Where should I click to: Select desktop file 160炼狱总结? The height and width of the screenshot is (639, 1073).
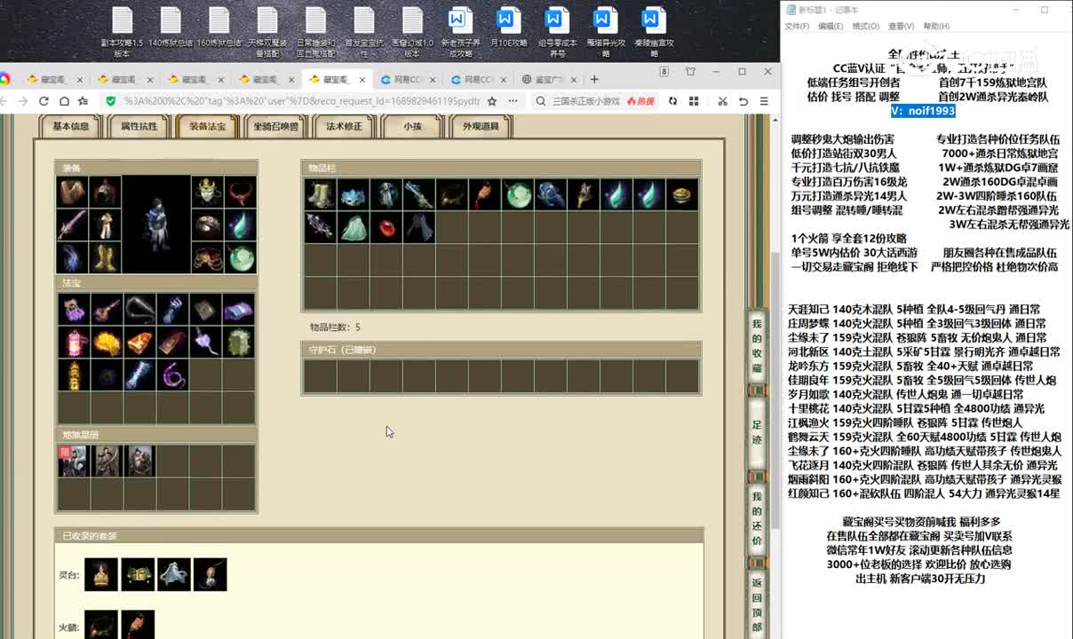click(219, 28)
